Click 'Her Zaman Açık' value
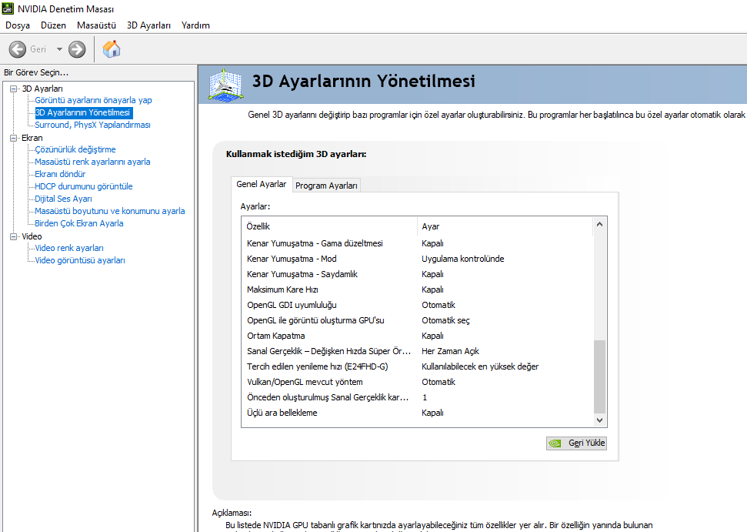Viewport: 747px width, 532px height. [450, 351]
